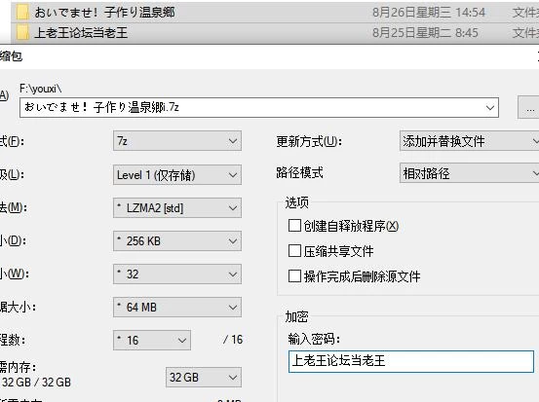Enable 创建自释放程序(X) checkbox
The image size is (539, 402).
click(294, 226)
